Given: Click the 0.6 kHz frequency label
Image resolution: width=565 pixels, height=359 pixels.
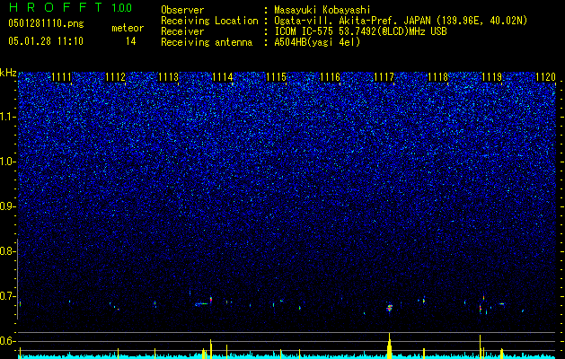Looking at the screenshot, I should point(7,341).
